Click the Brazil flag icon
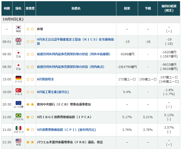This screenshot has height=150, width=181. 18,115
